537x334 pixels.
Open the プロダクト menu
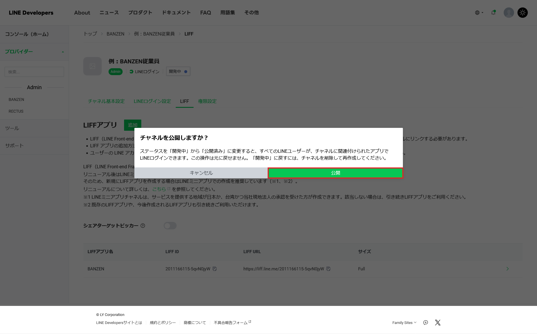pos(140,13)
